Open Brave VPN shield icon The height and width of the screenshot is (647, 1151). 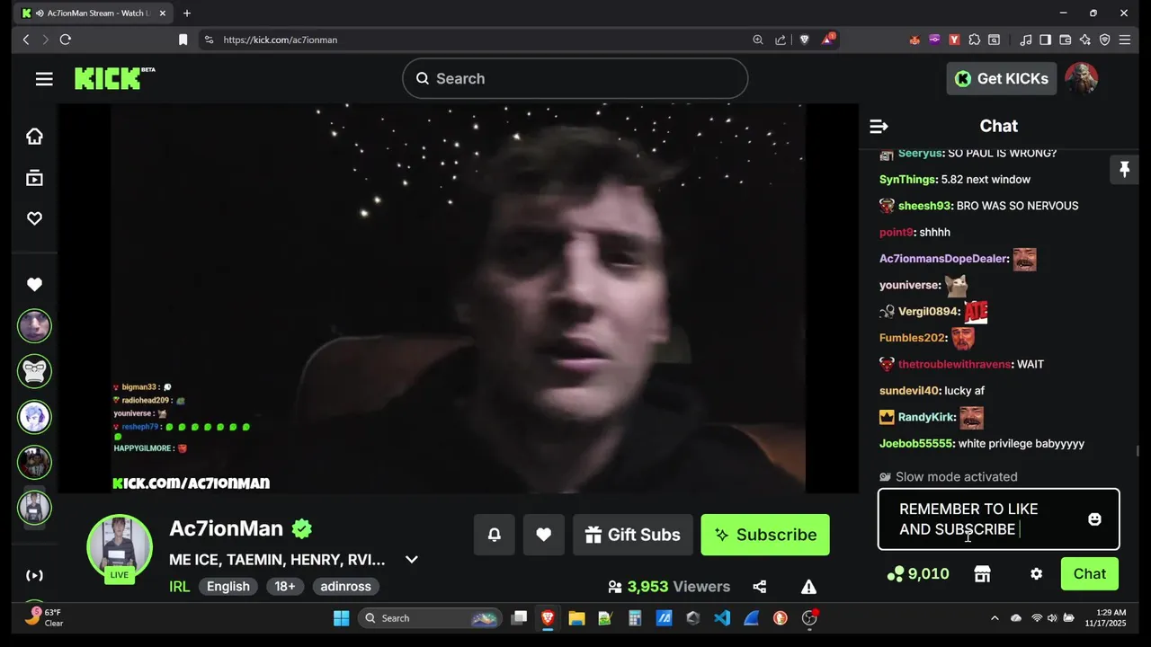(x=1105, y=40)
